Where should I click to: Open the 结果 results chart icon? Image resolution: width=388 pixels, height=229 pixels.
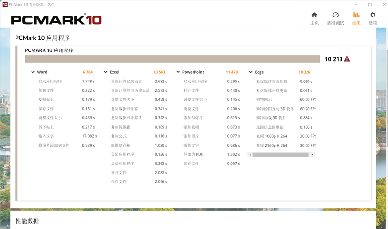tap(356, 15)
